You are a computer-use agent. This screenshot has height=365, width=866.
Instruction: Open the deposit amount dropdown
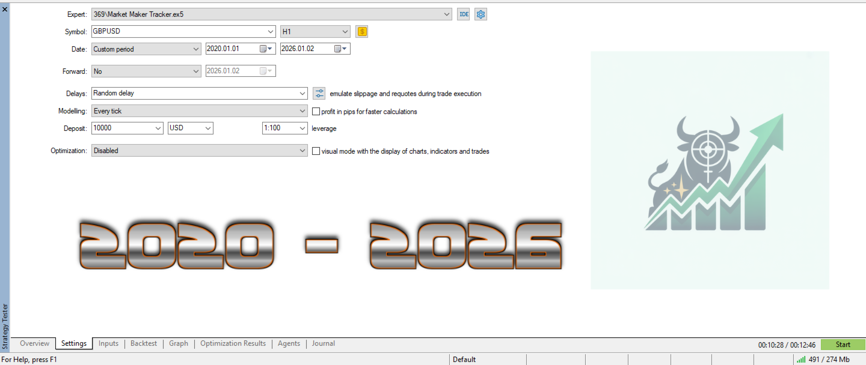[x=158, y=128]
